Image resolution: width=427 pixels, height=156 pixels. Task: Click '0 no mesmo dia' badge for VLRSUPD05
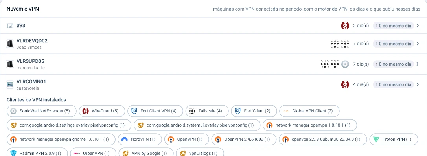tap(393, 64)
